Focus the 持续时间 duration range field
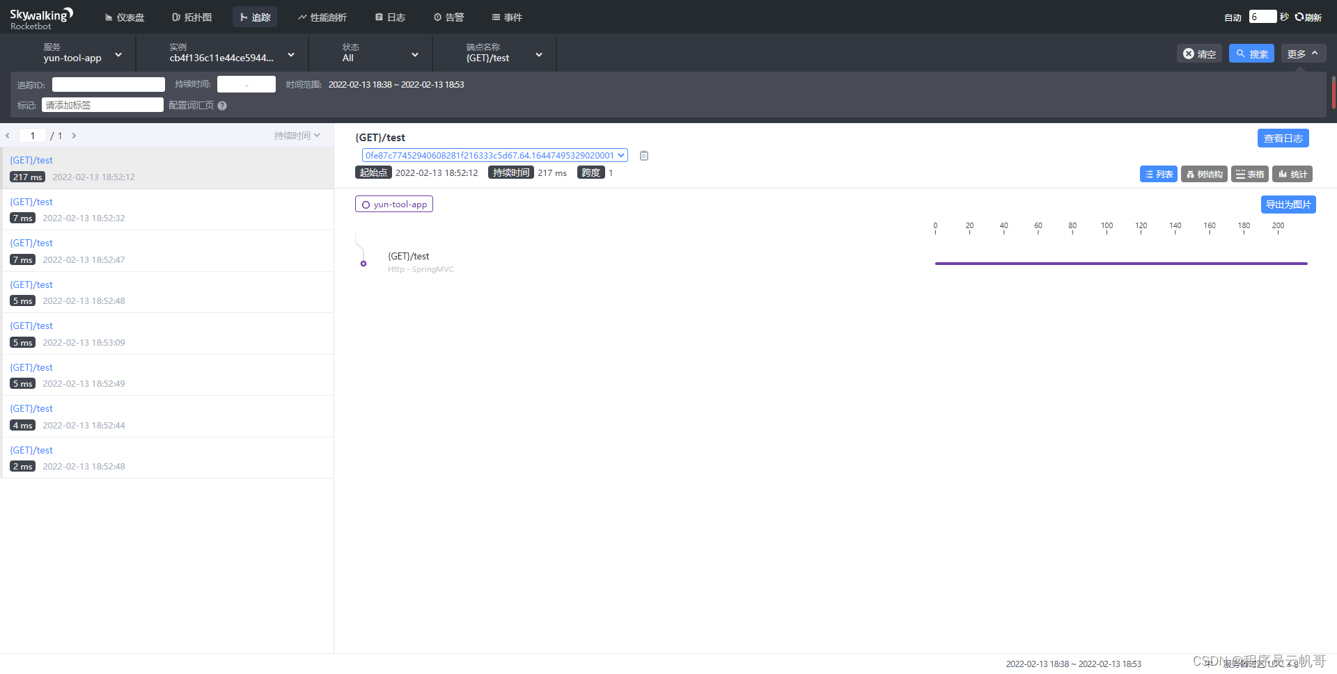 point(247,84)
